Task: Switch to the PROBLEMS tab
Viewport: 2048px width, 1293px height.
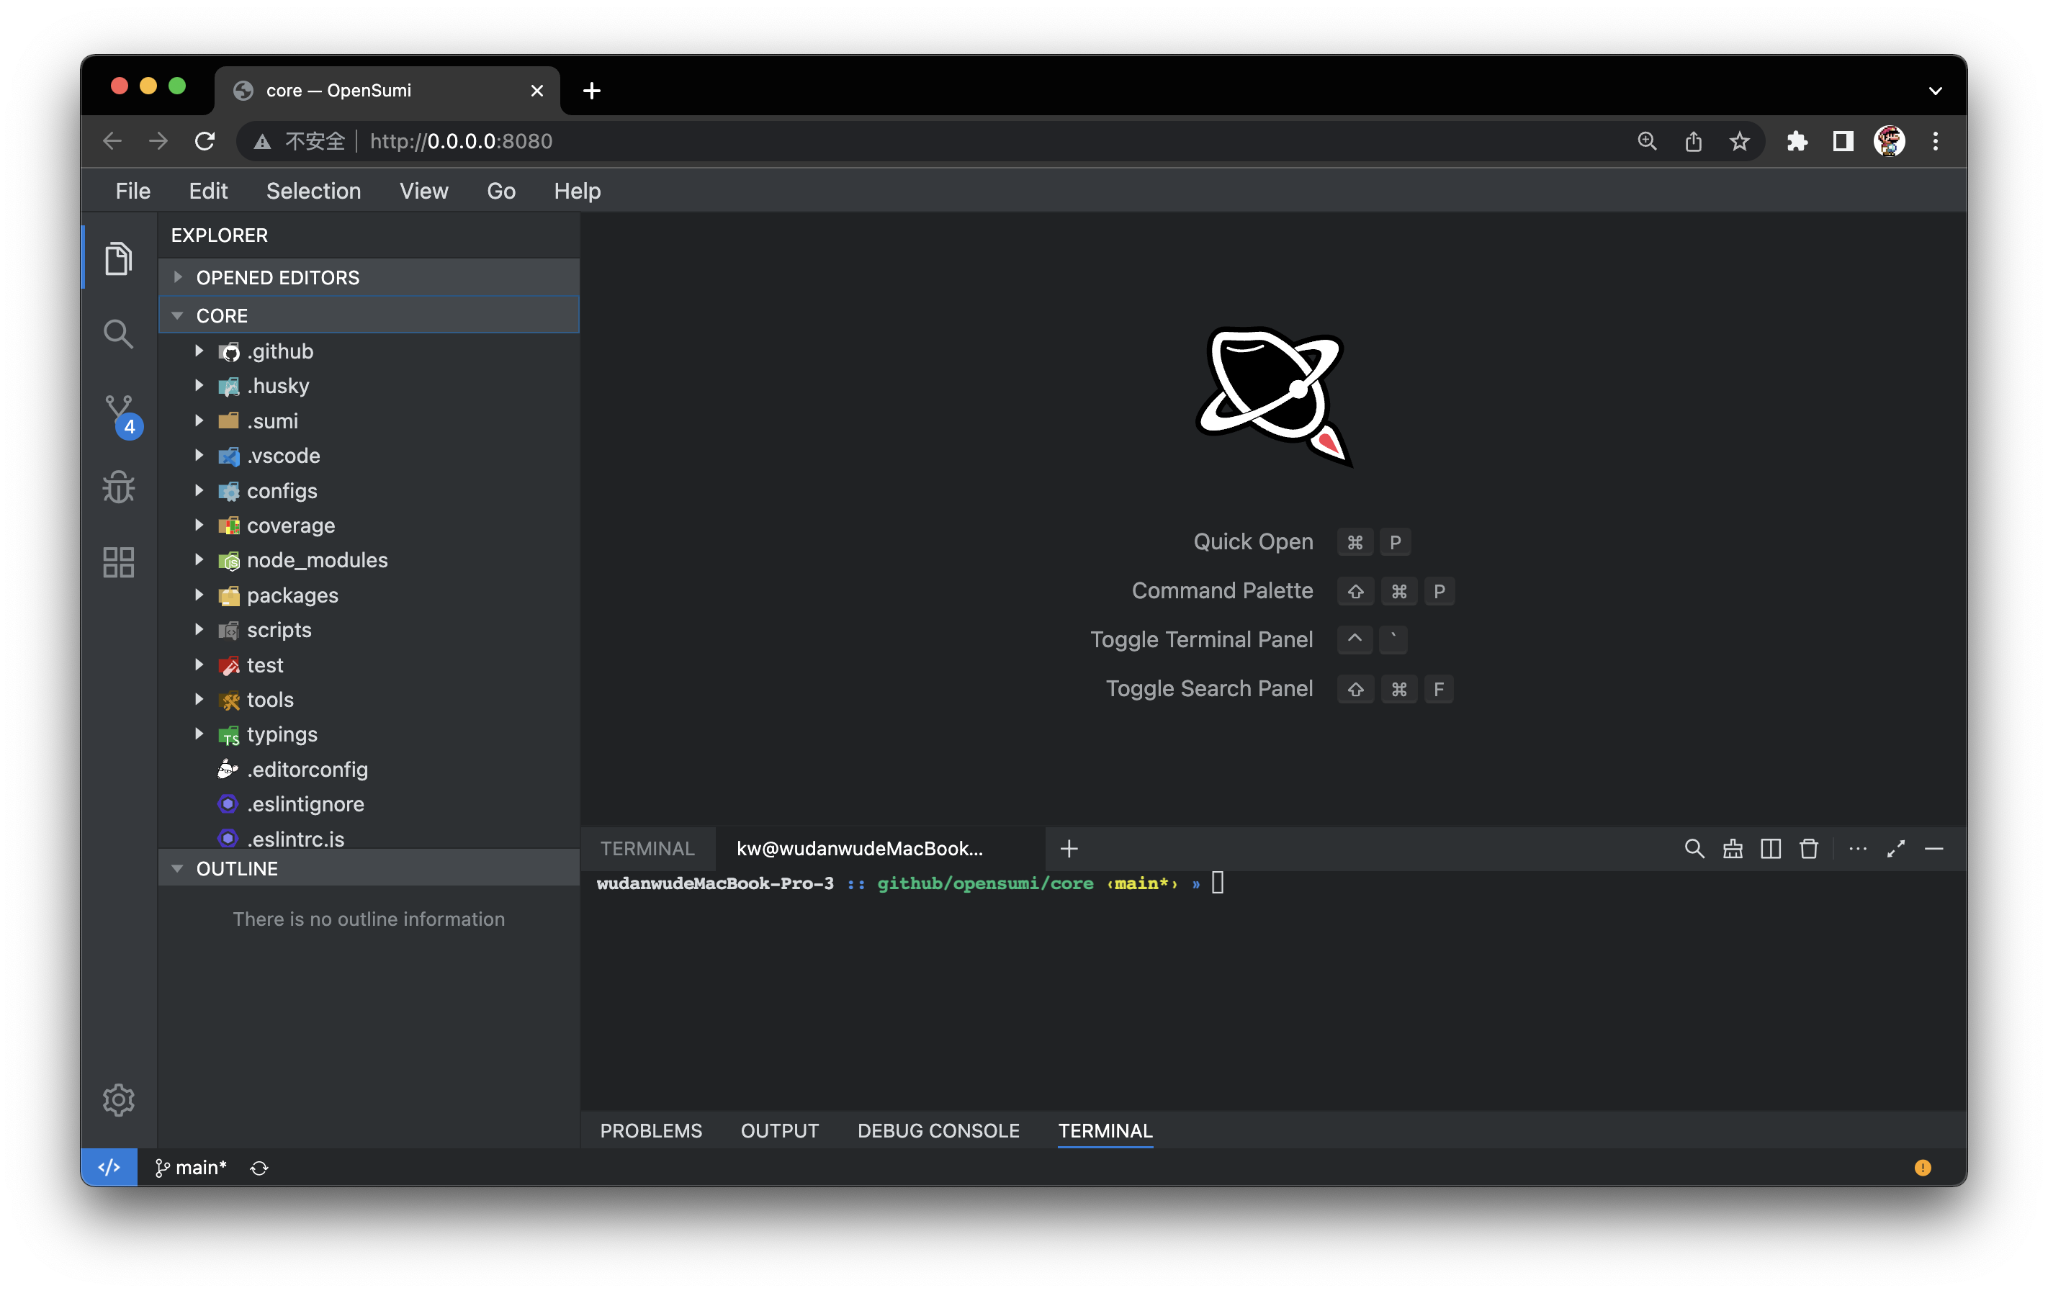Action: (x=651, y=1130)
